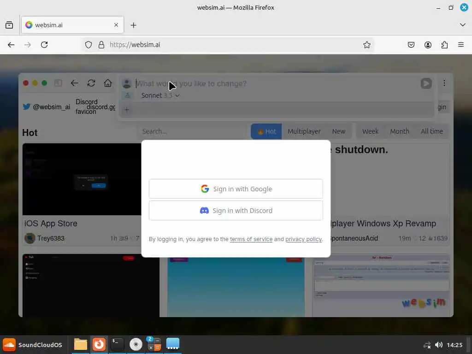Open the iOS App Store thumbnail
This screenshot has width=472, height=354.
(82, 179)
